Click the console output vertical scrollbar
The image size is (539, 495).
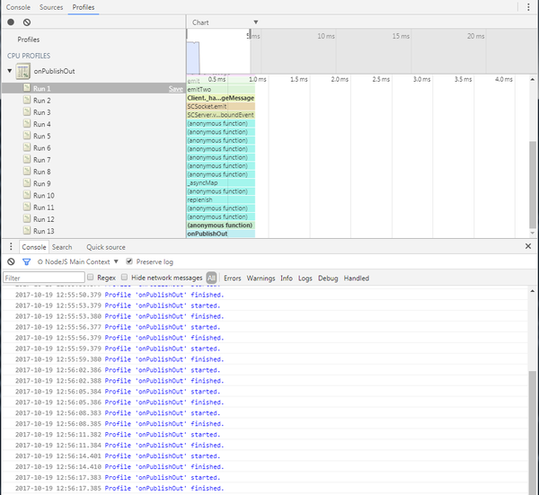click(x=533, y=433)
